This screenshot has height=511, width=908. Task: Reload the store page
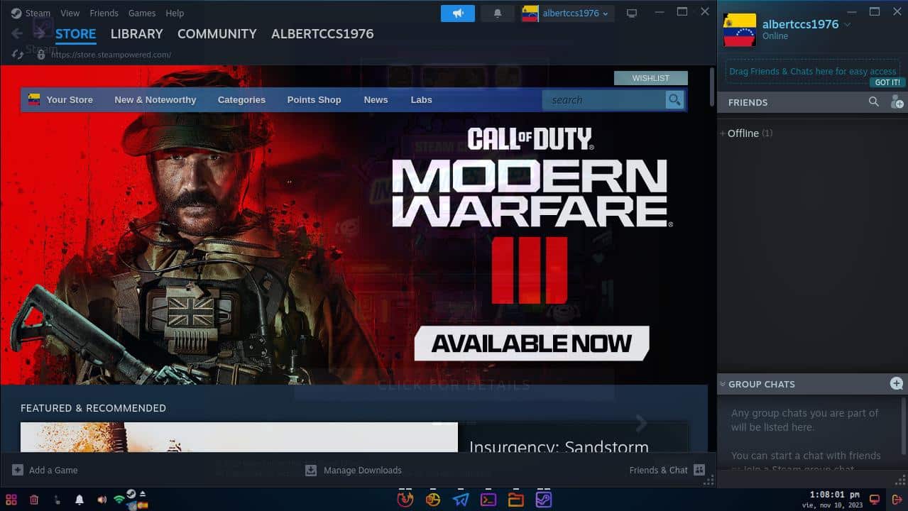tap(18, 54)
